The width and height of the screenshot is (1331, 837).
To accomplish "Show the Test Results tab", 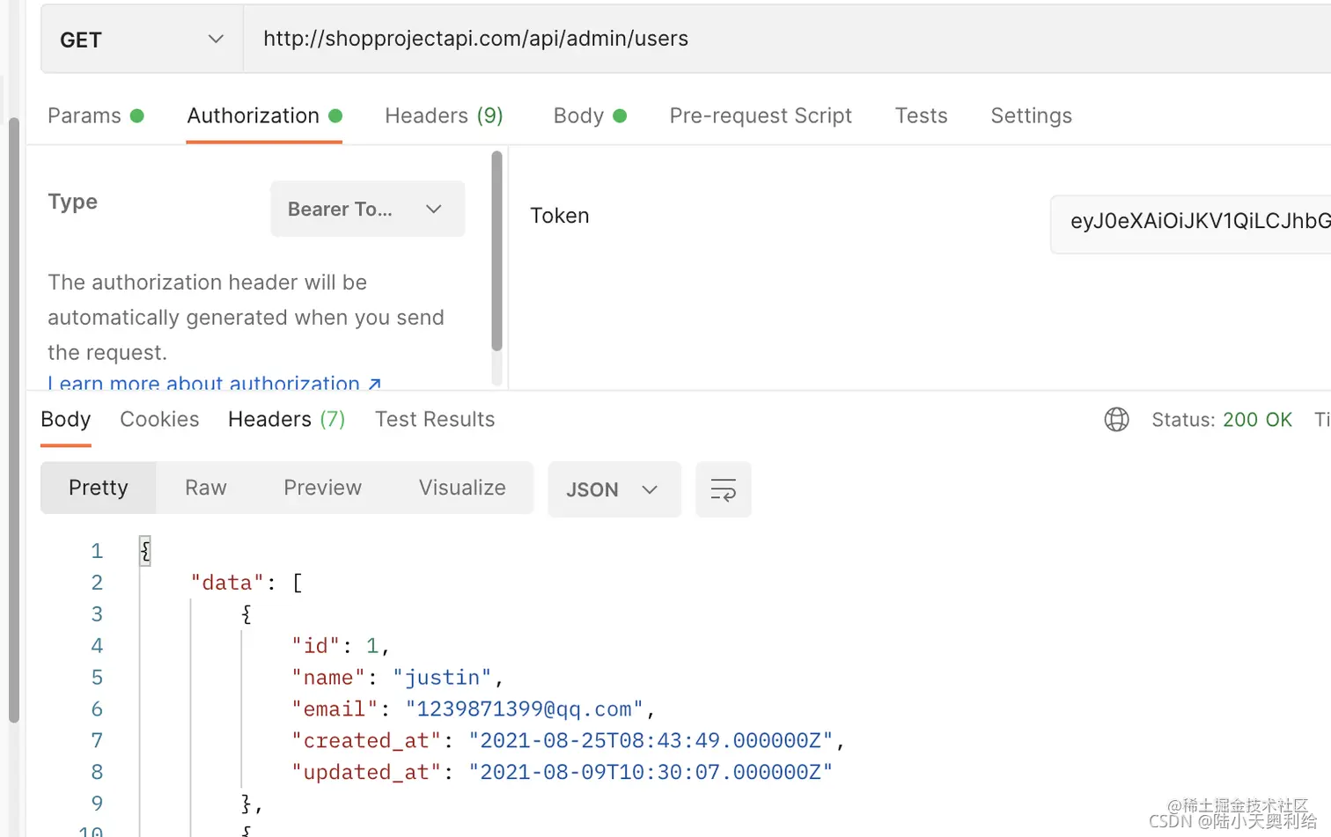I will [x=435, y=420].
